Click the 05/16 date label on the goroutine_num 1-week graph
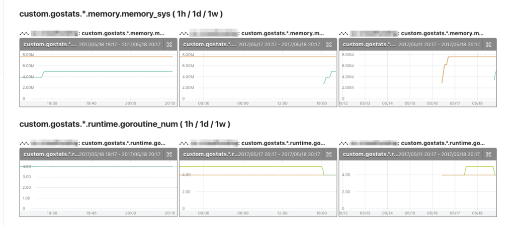Image resolution: width=515 pixels, height=226 pixels. coord(432,213)
